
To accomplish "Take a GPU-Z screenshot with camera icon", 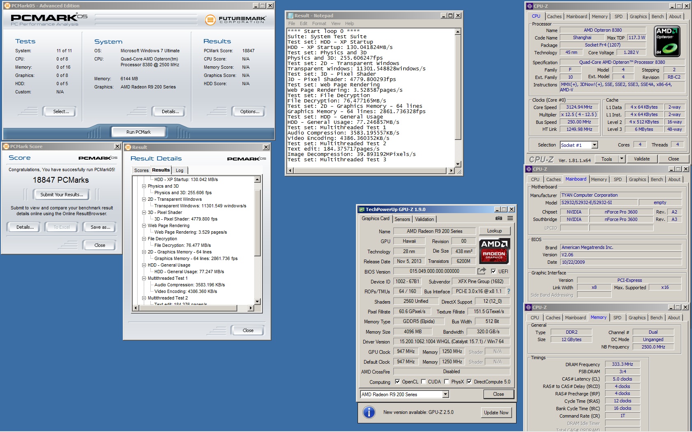I will (x=499, y=218).
